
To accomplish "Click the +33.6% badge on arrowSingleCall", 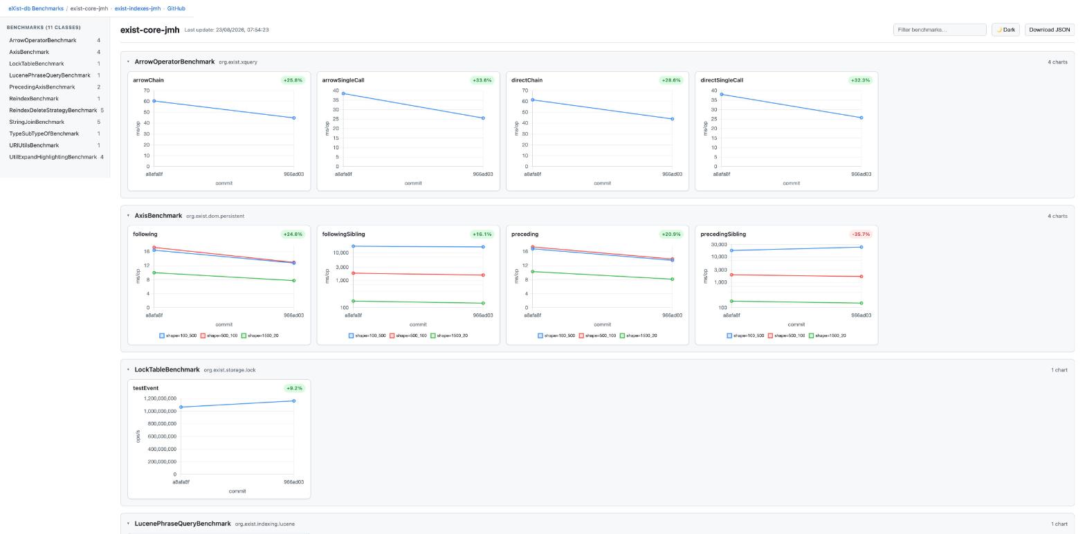I will click(482, 80).
